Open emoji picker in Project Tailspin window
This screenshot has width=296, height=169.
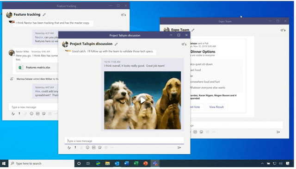click(87, 148)
